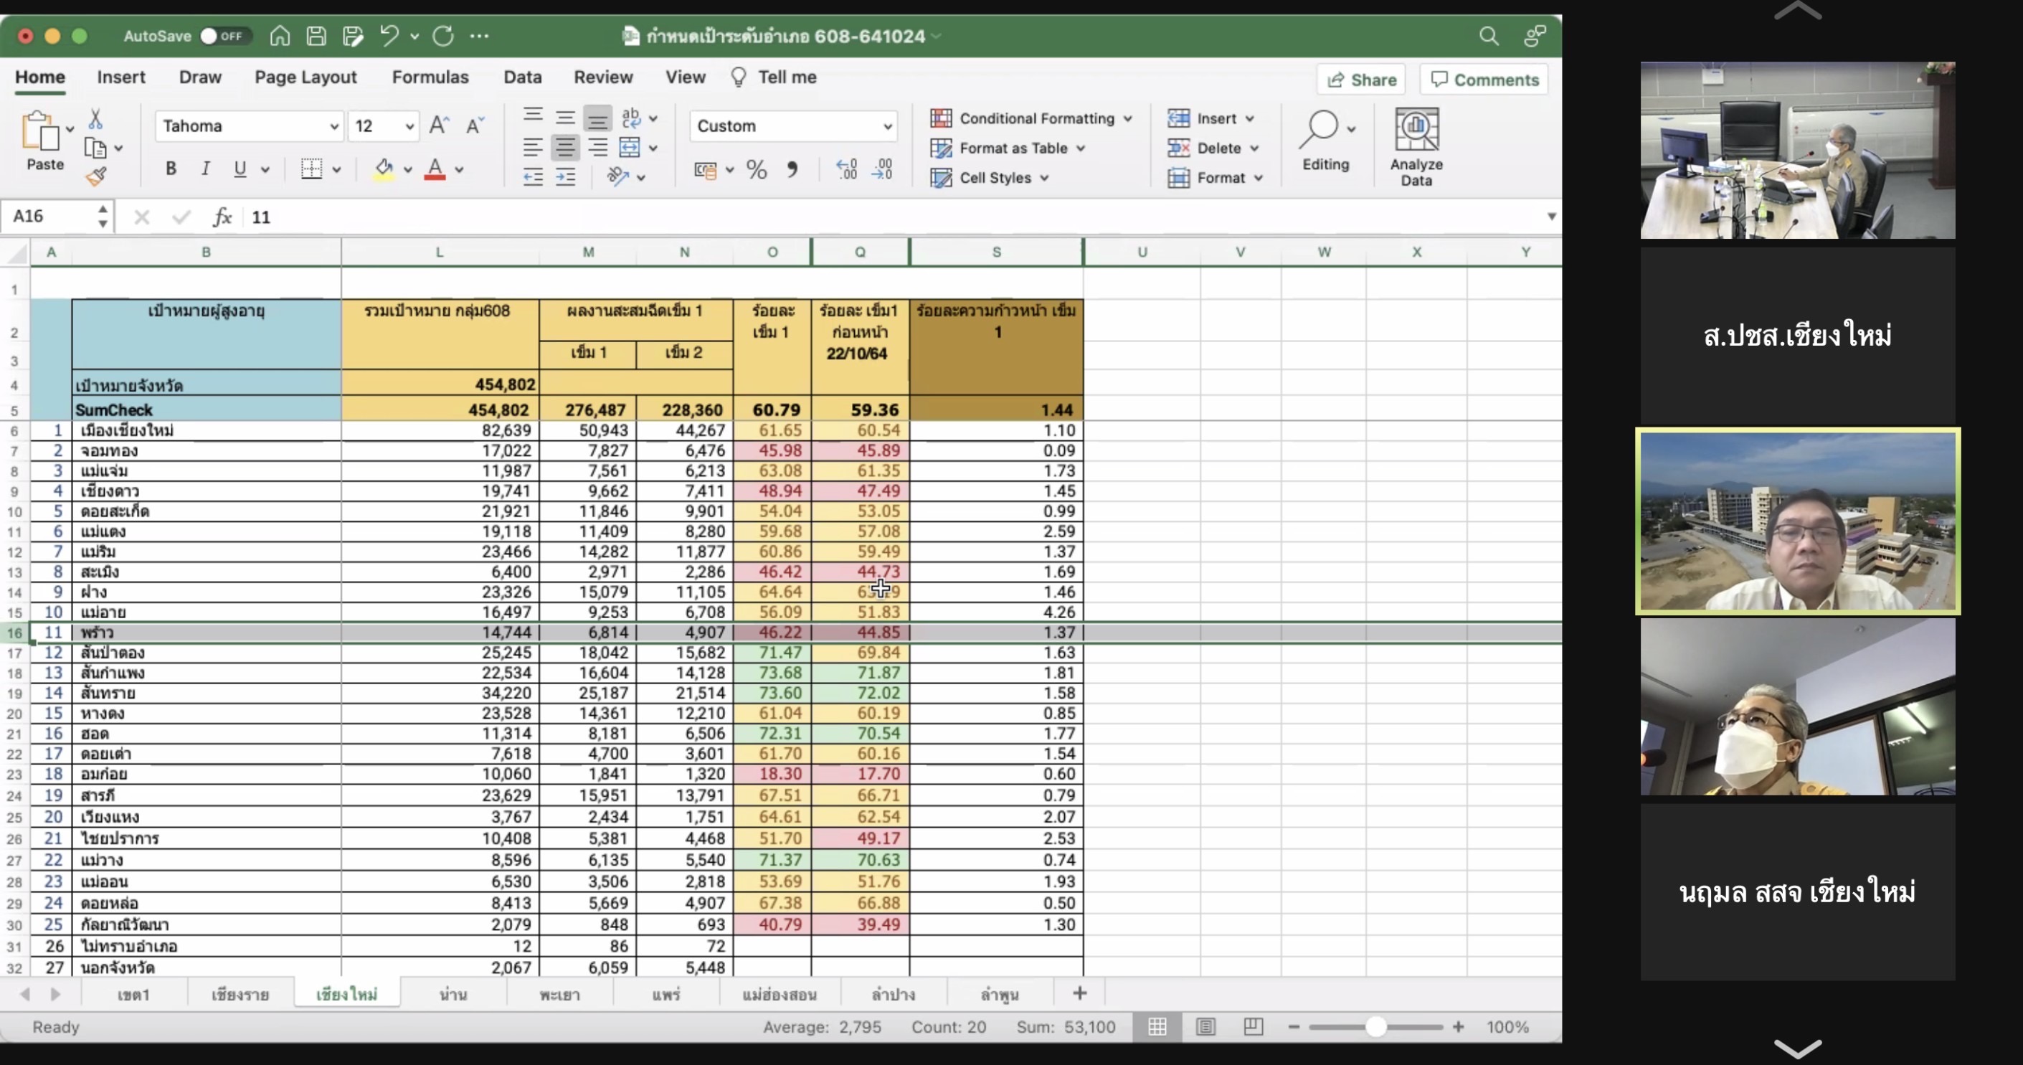Click the Search magnifier in title bar

click(1488, 36)
